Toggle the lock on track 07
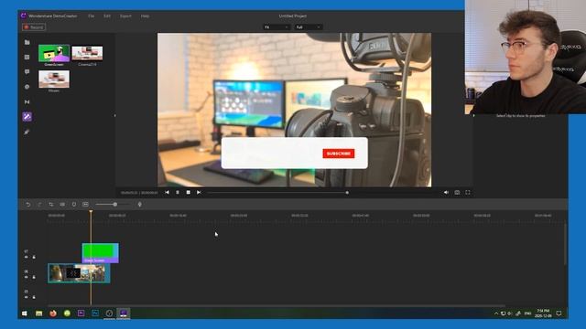 pos(34,257)
